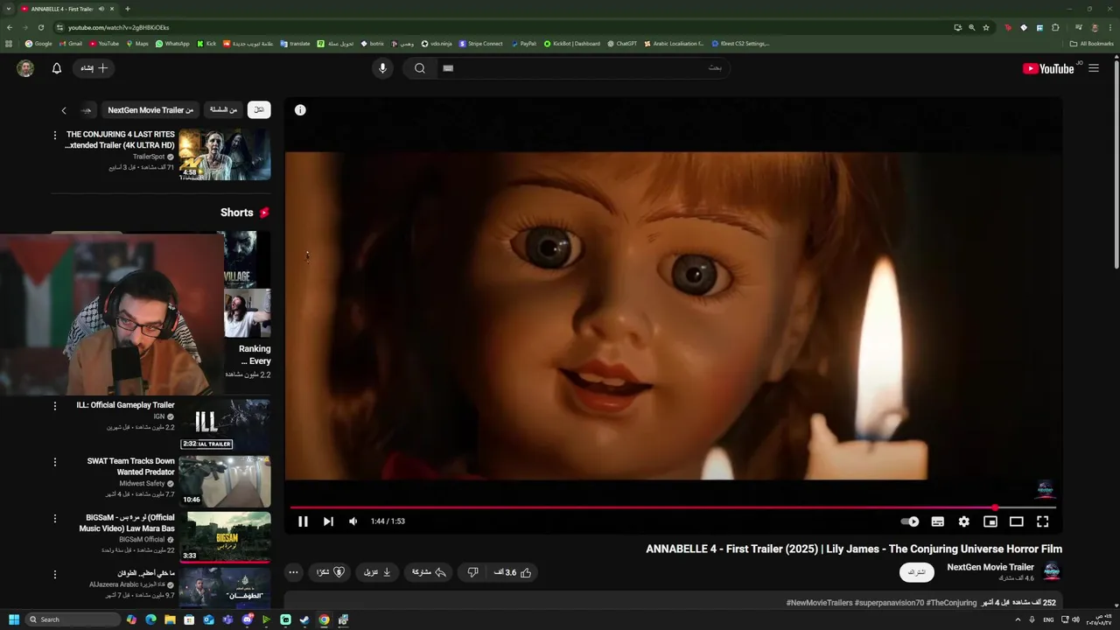Open options for AlJazeera Arabic video
1120x630 pixels.
55,574
